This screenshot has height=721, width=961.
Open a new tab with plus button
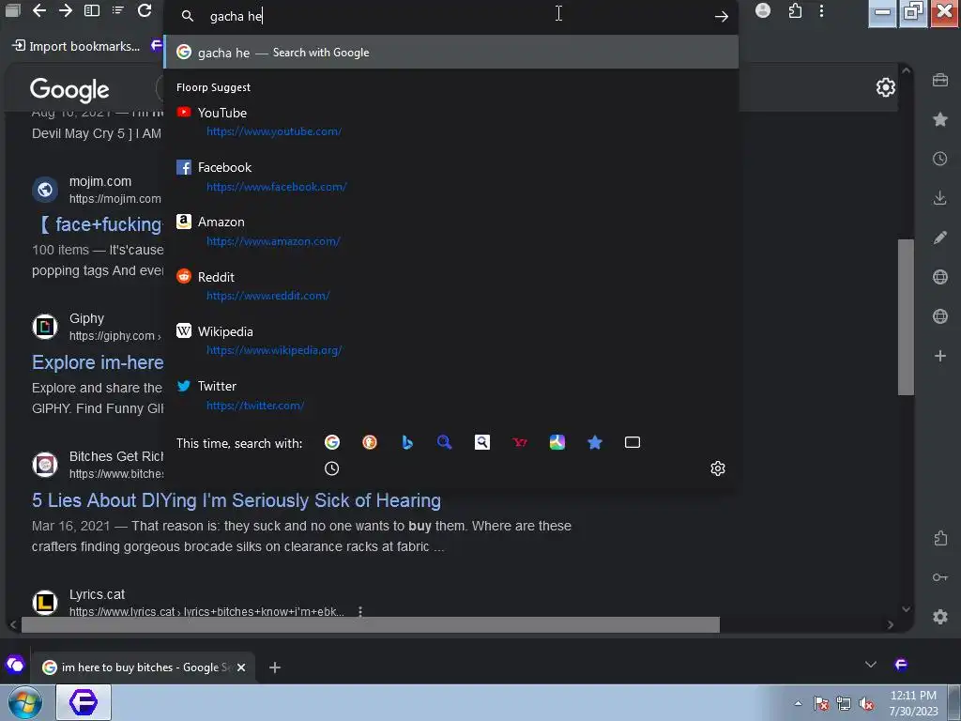(275, 667)
